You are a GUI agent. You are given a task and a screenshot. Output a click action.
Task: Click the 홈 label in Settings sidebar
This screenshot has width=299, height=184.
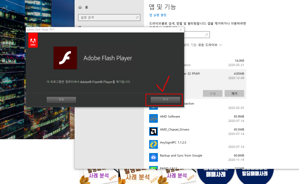click(x=86, y=7)
